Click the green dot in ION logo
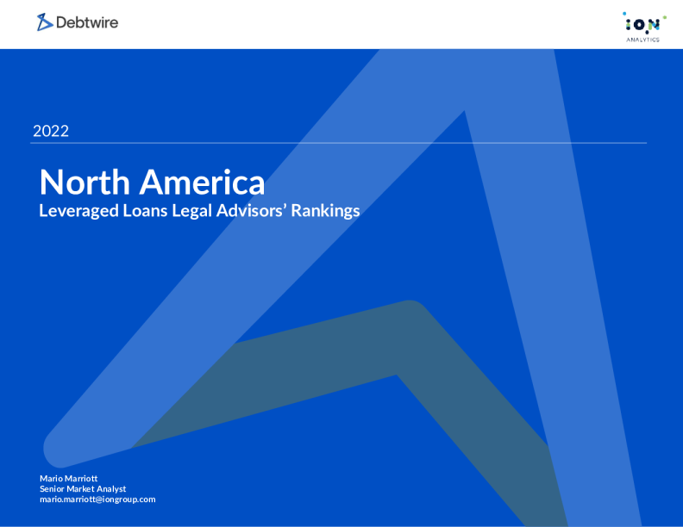The width and height of the screenshot is (683, 527). tap(664, 15)
